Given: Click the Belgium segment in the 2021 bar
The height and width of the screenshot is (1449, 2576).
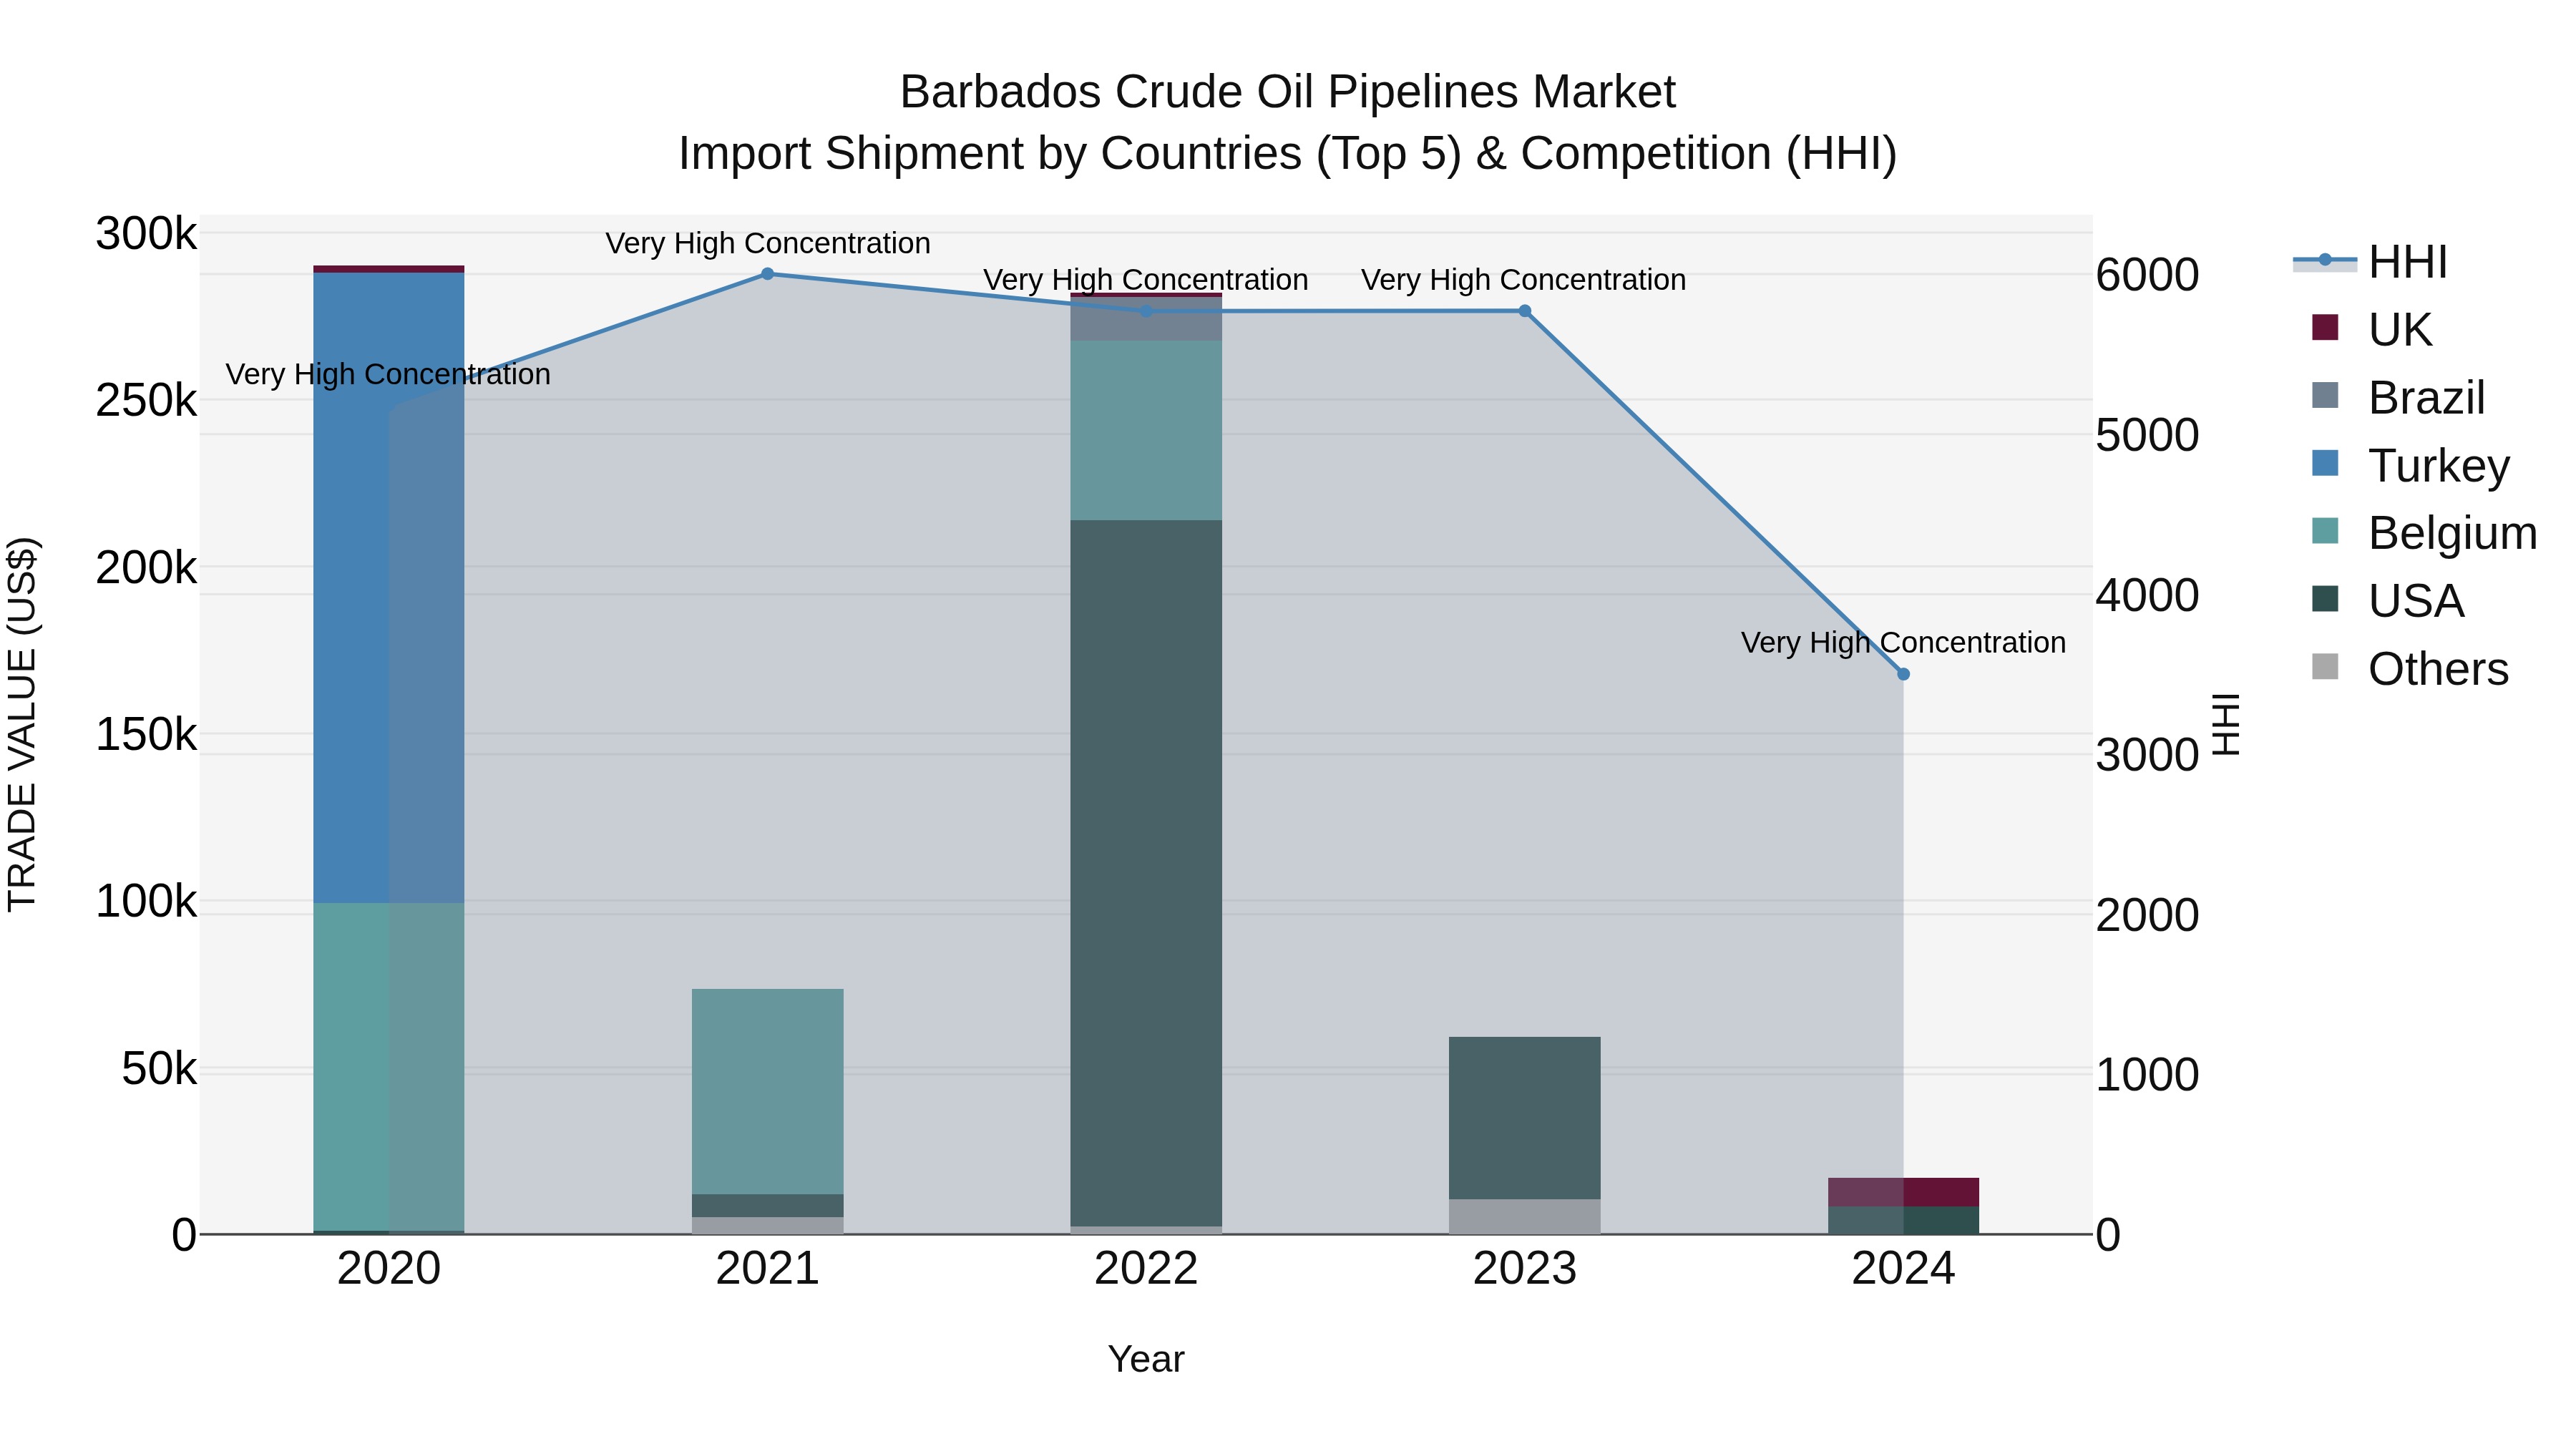Looking at the screenshot, I should (768, 1091).
